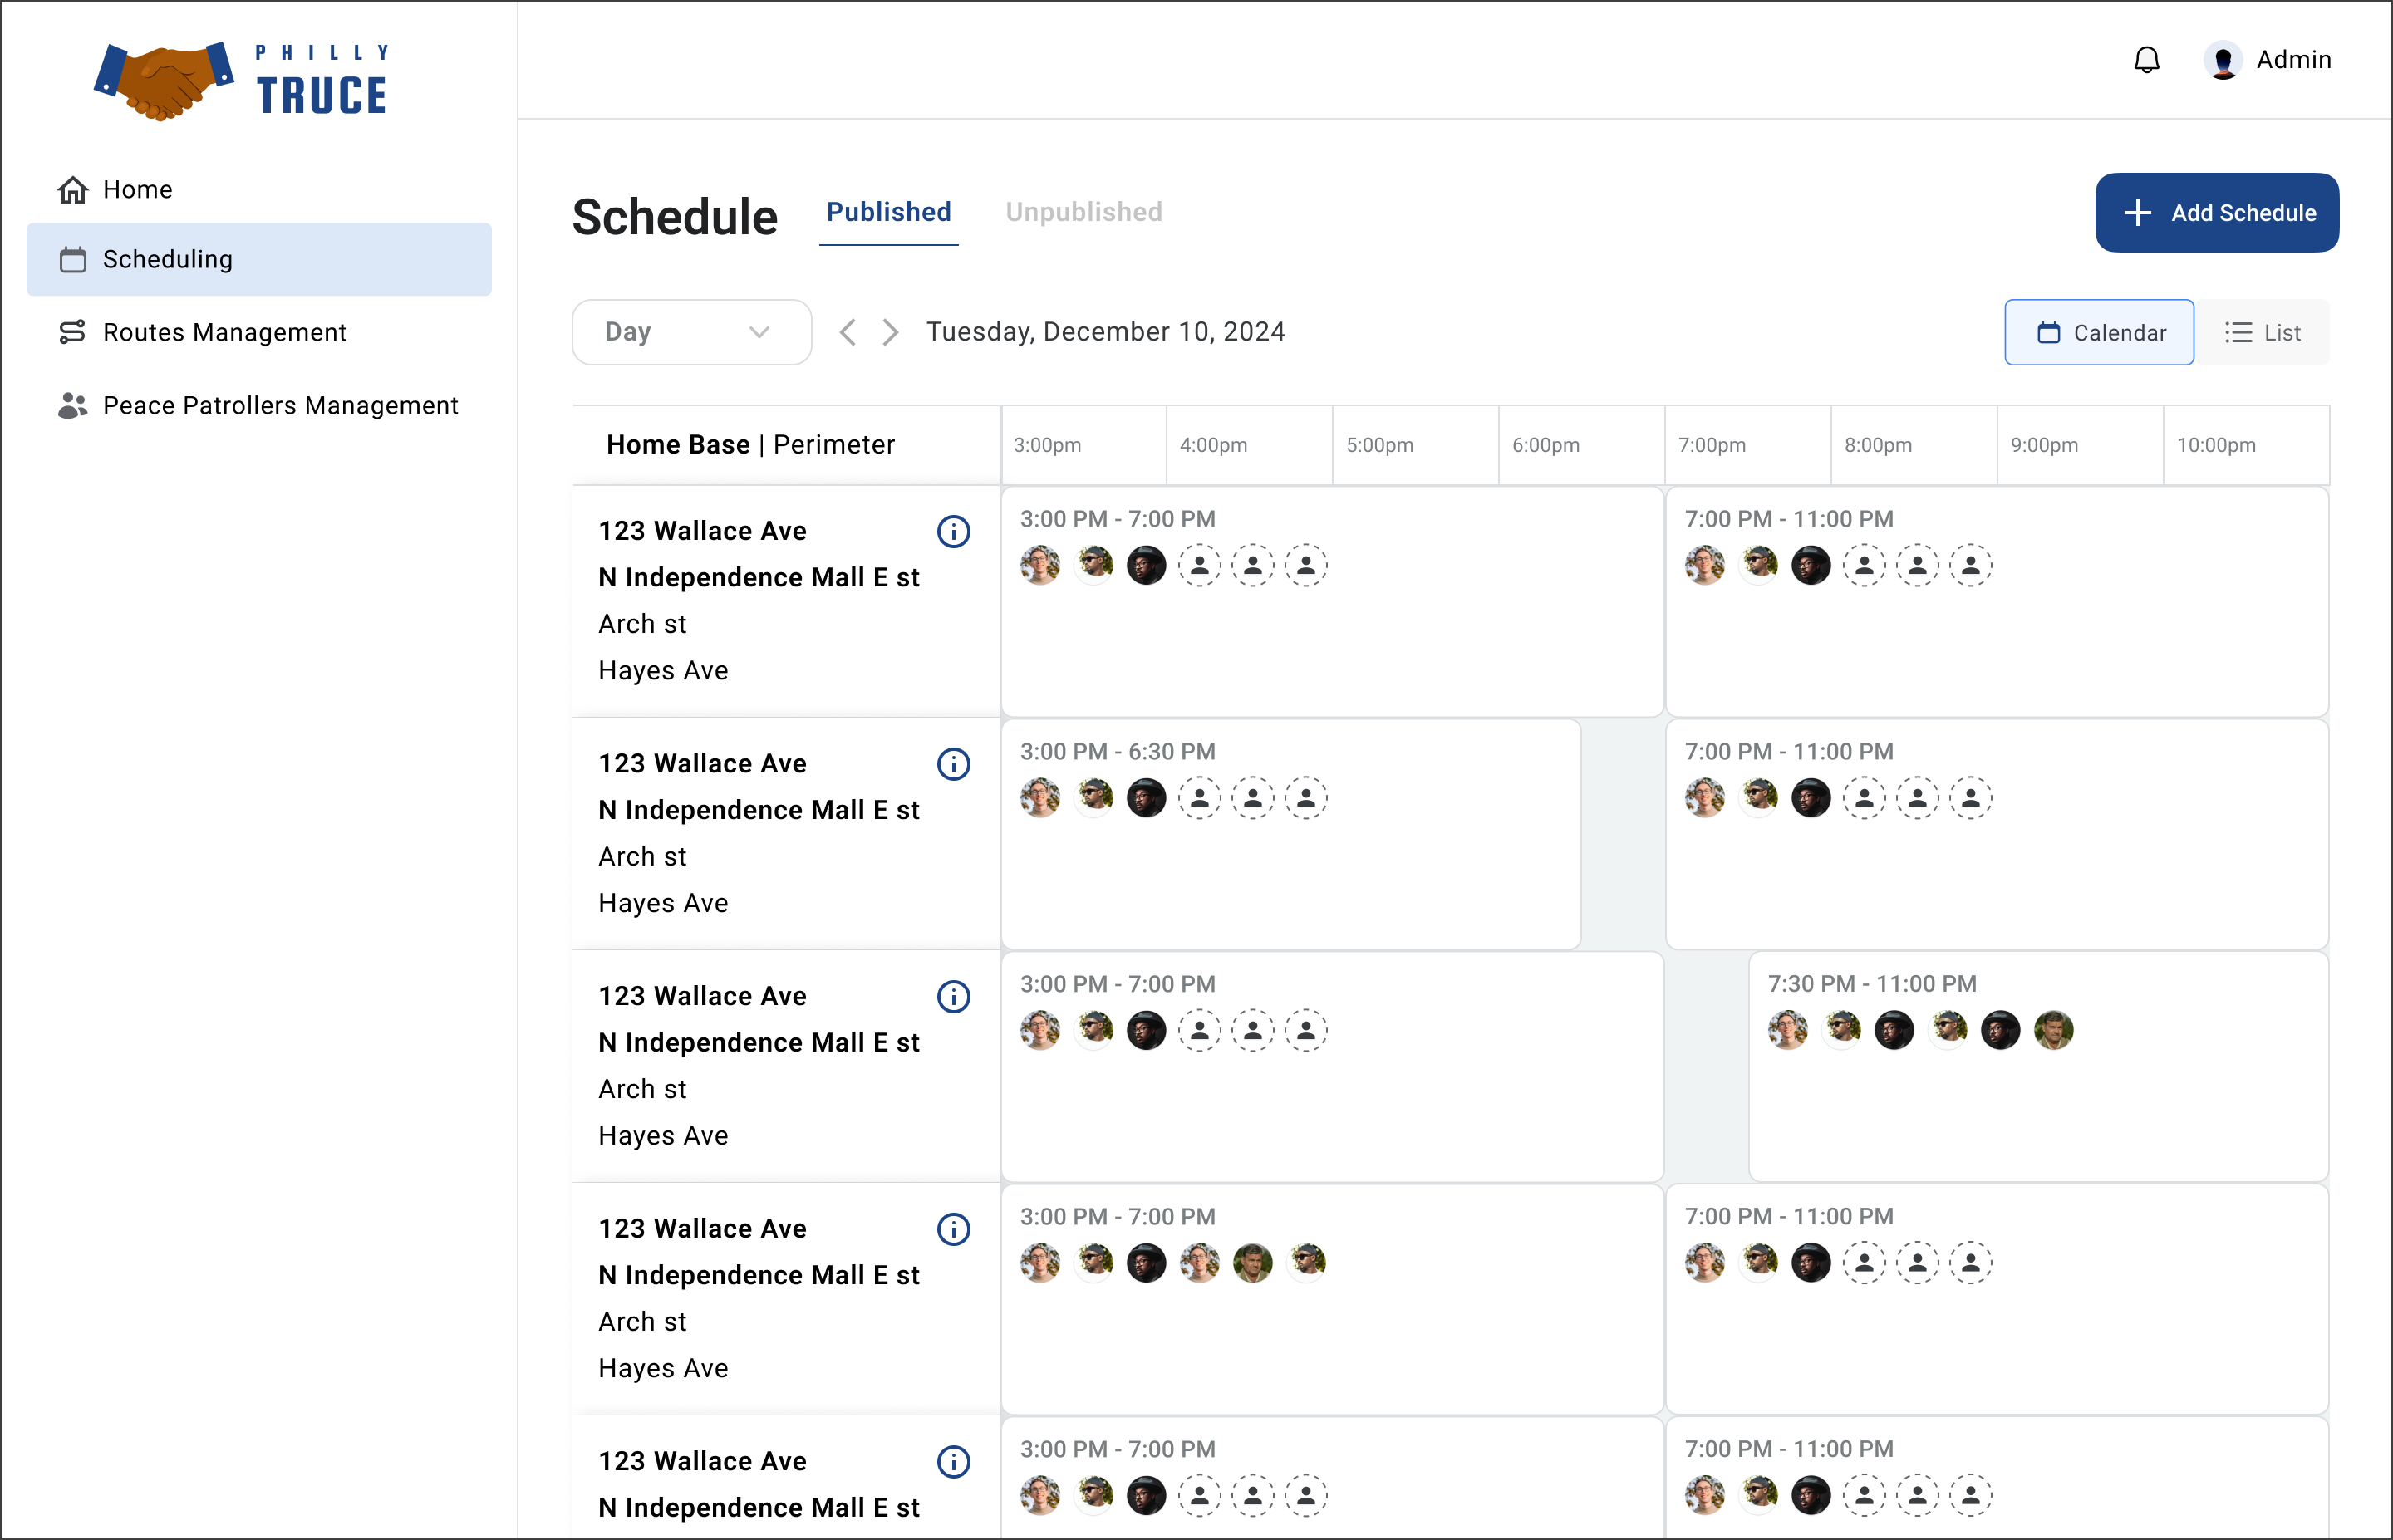Switch to the Unpublished tab
This screenshot has width=2393, height=1540.
1084,212
